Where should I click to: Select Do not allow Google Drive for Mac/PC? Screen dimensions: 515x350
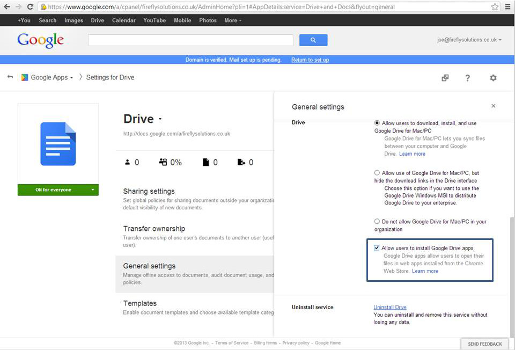coord(377,221)
